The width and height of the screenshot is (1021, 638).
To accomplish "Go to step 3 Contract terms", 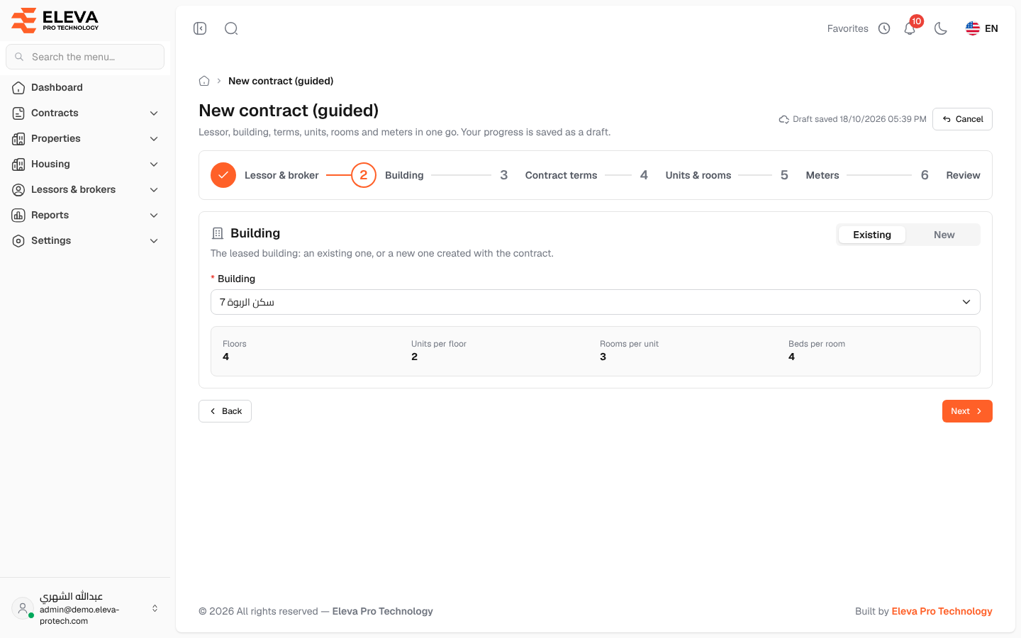I will coord(545,175).
